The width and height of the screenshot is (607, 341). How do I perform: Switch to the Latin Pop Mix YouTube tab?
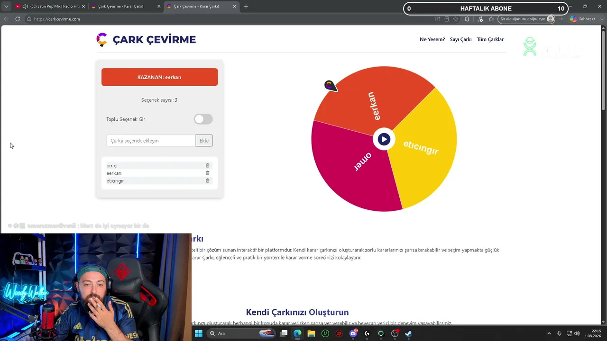[51, 7]
